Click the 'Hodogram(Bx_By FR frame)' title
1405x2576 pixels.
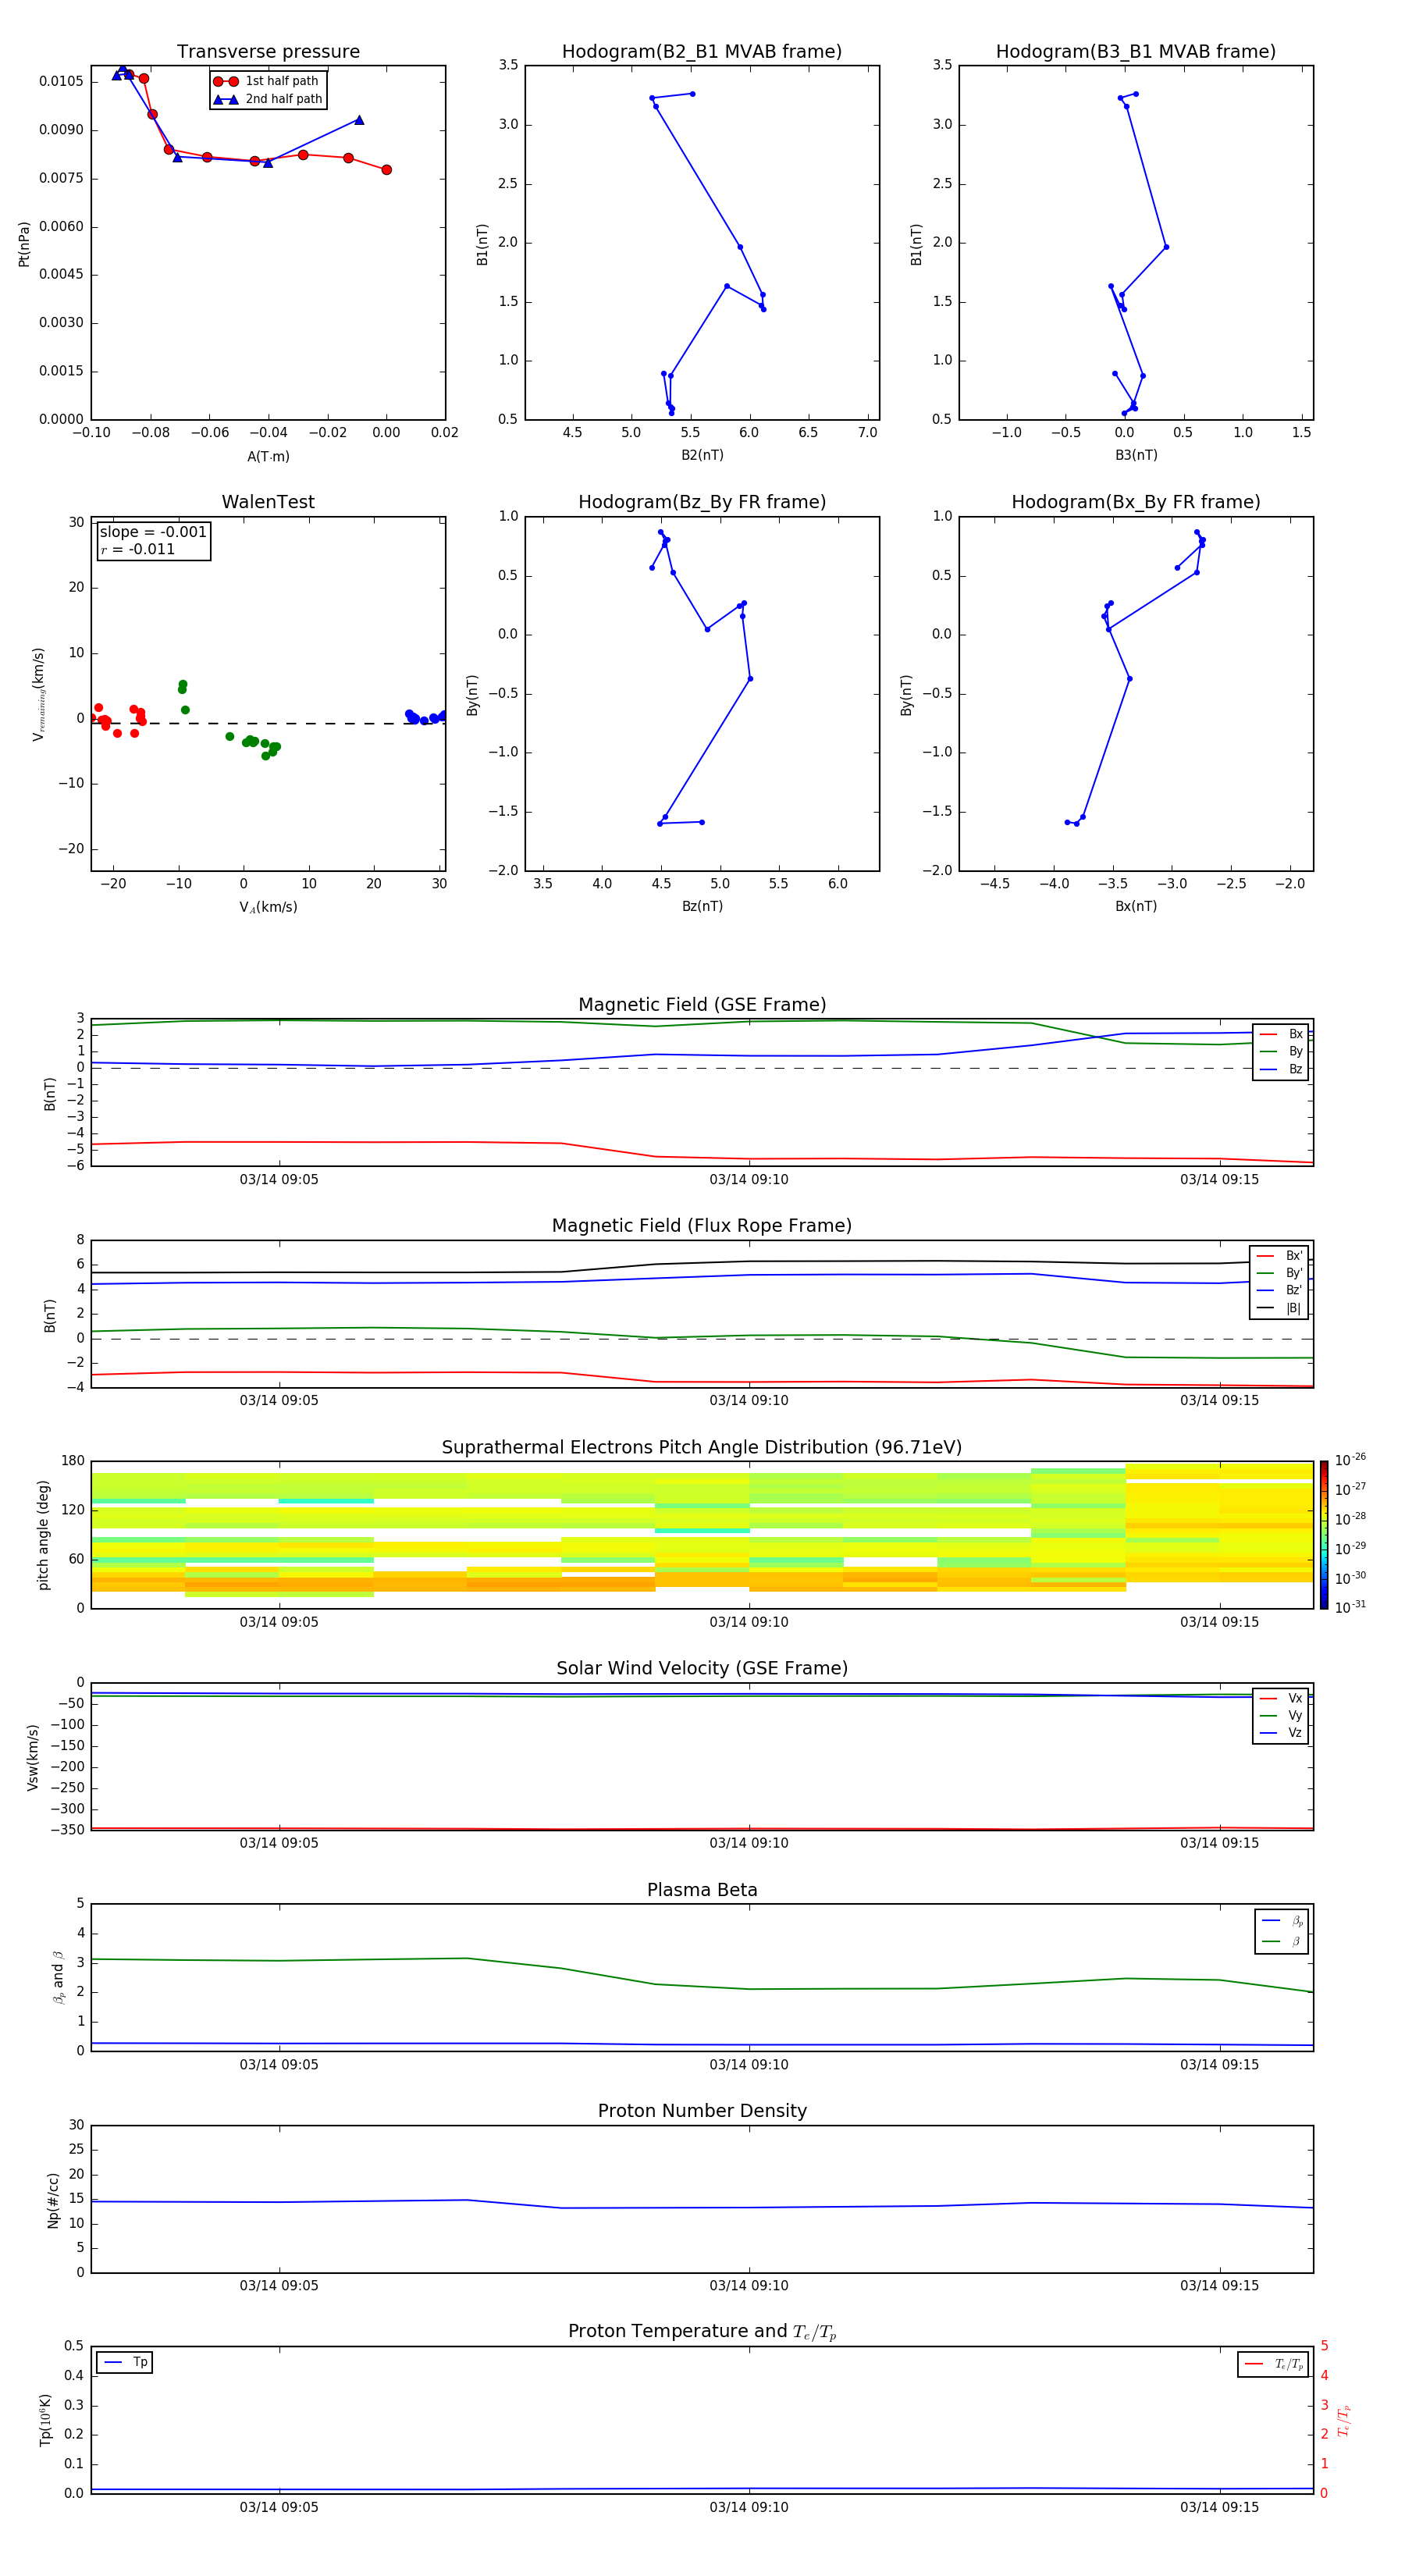click(1135, 502)
